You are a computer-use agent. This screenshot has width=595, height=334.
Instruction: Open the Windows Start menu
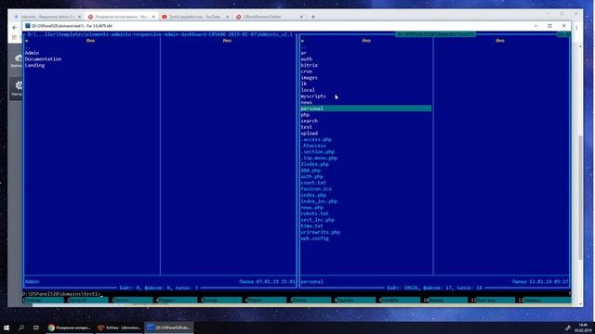tap(7, 328)
